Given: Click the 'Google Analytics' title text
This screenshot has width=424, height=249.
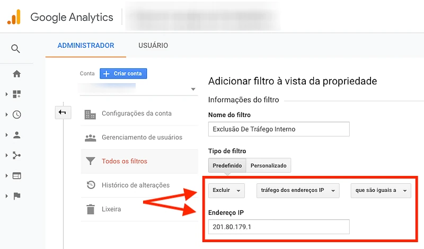Looking at the screenshot, I should (72, 17).
